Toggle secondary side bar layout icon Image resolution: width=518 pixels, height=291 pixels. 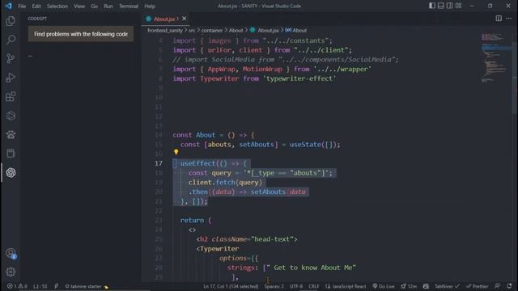(450, 6)
